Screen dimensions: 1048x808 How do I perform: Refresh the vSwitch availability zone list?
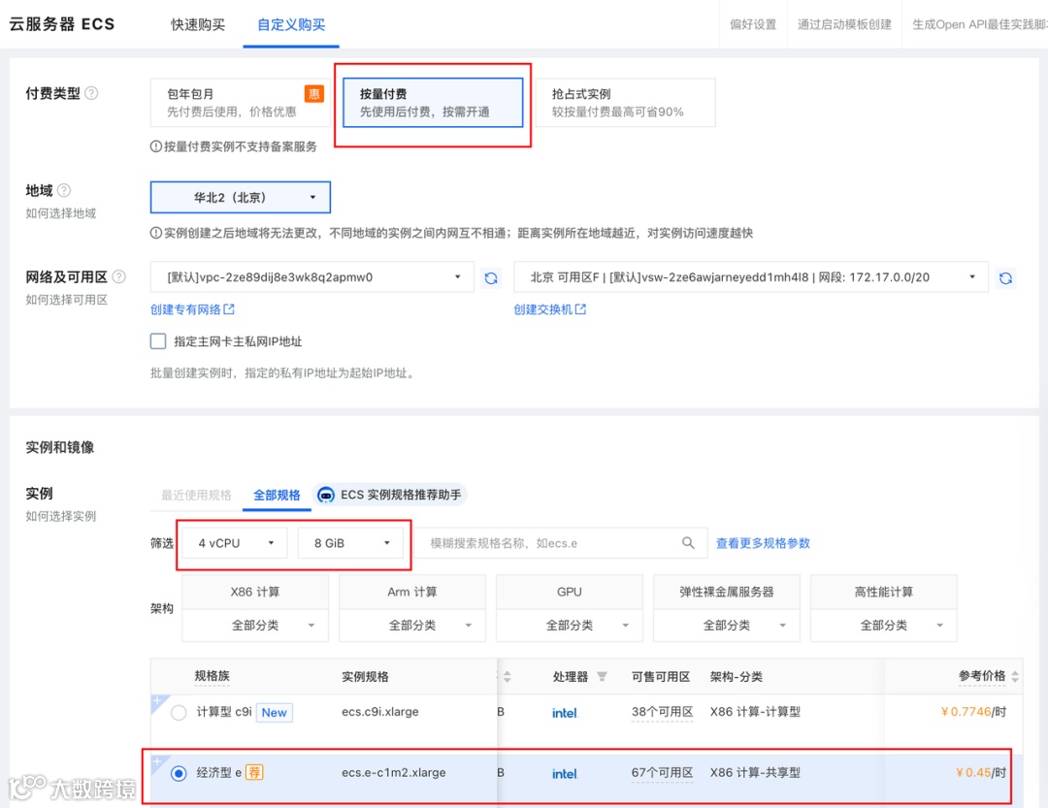point(1006,278)
